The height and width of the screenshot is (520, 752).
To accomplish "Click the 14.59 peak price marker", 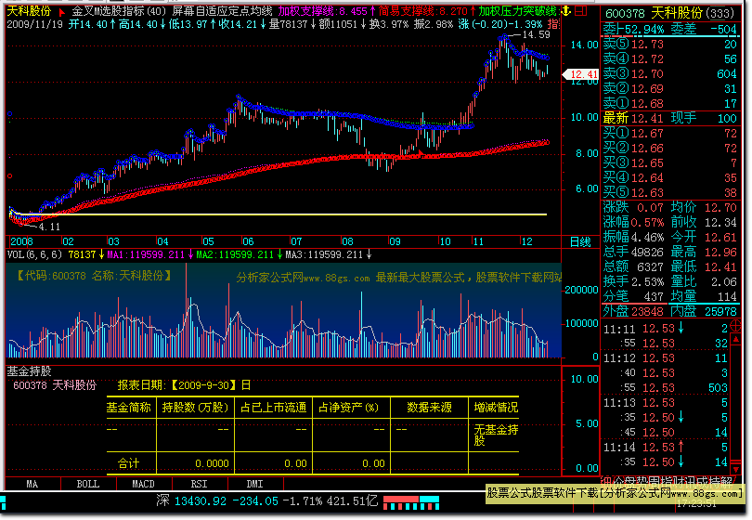I will (536, 34).
